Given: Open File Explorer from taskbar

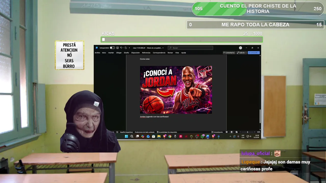Looking at the screenshot, I should click(159, 136).
